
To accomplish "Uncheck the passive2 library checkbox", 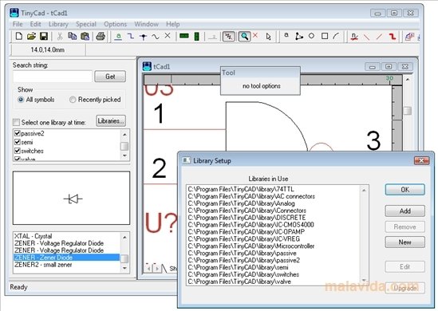I will point(18,133).
